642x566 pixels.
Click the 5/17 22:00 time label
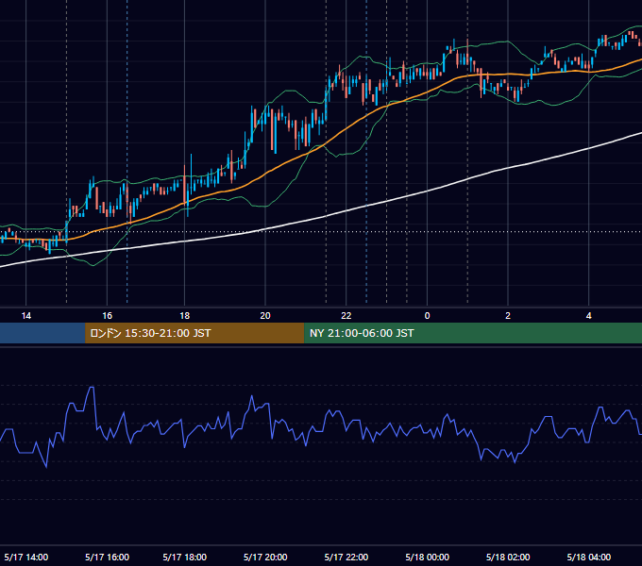[346, 557]
